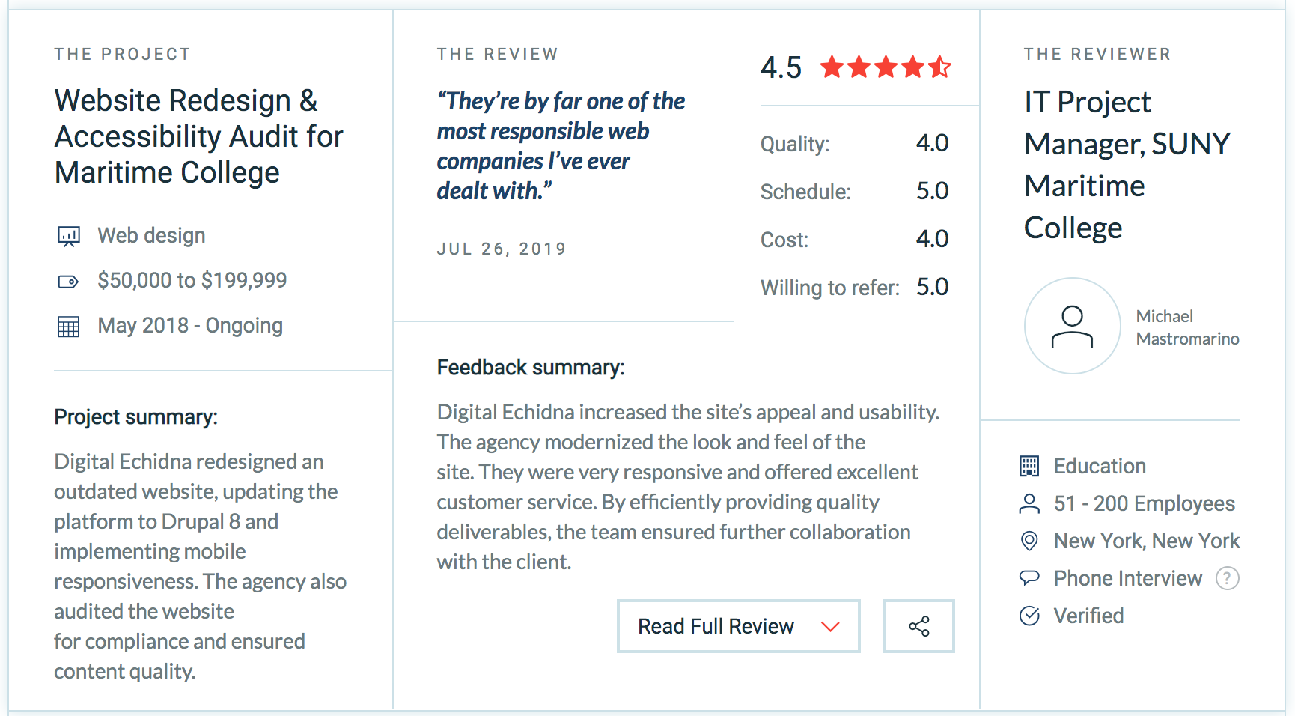Click the Web design presentation icon
1295x716 pixels.
click(x=69, y=237)
